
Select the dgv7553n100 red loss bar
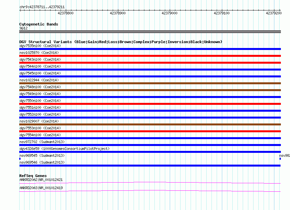150,131
